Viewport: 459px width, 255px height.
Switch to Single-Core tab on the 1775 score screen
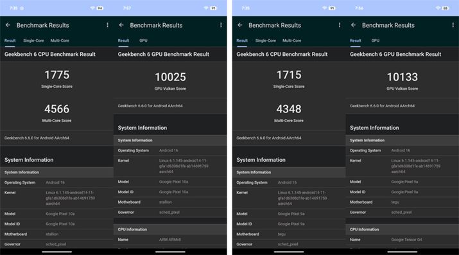click(x=33, y=40)
